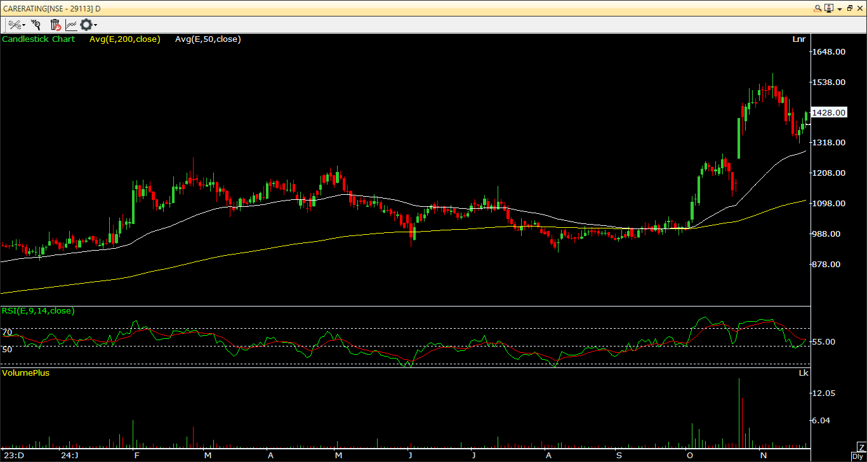Screen dimensions: 867x462
Task: Click the 1318.00 price axis label
Action: point(829,143)
